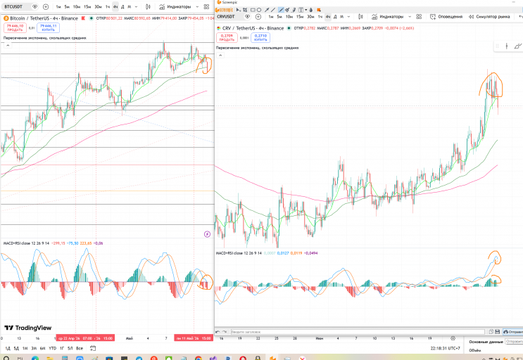The width and height of the screenshot is (523, 360).
Task: Copy screenshot using Screenpic copy icon
Action: (491, 332)
